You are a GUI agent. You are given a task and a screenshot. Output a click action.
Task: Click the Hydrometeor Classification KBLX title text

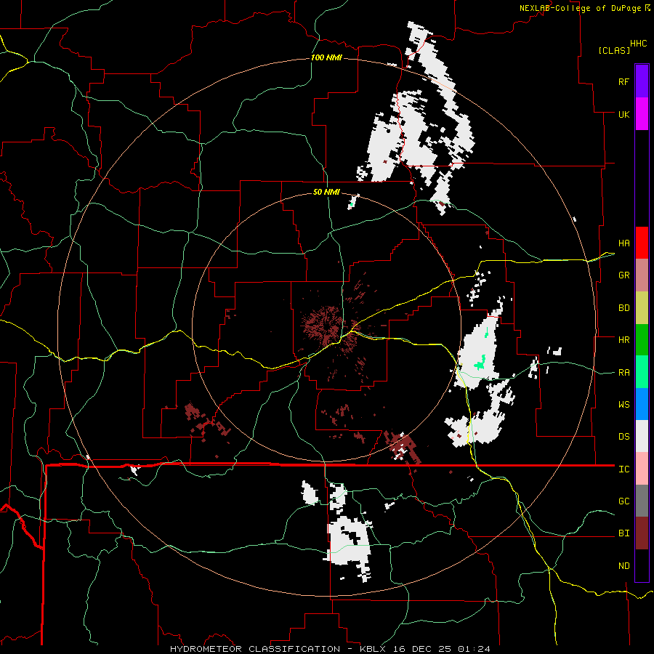(330, 649)
